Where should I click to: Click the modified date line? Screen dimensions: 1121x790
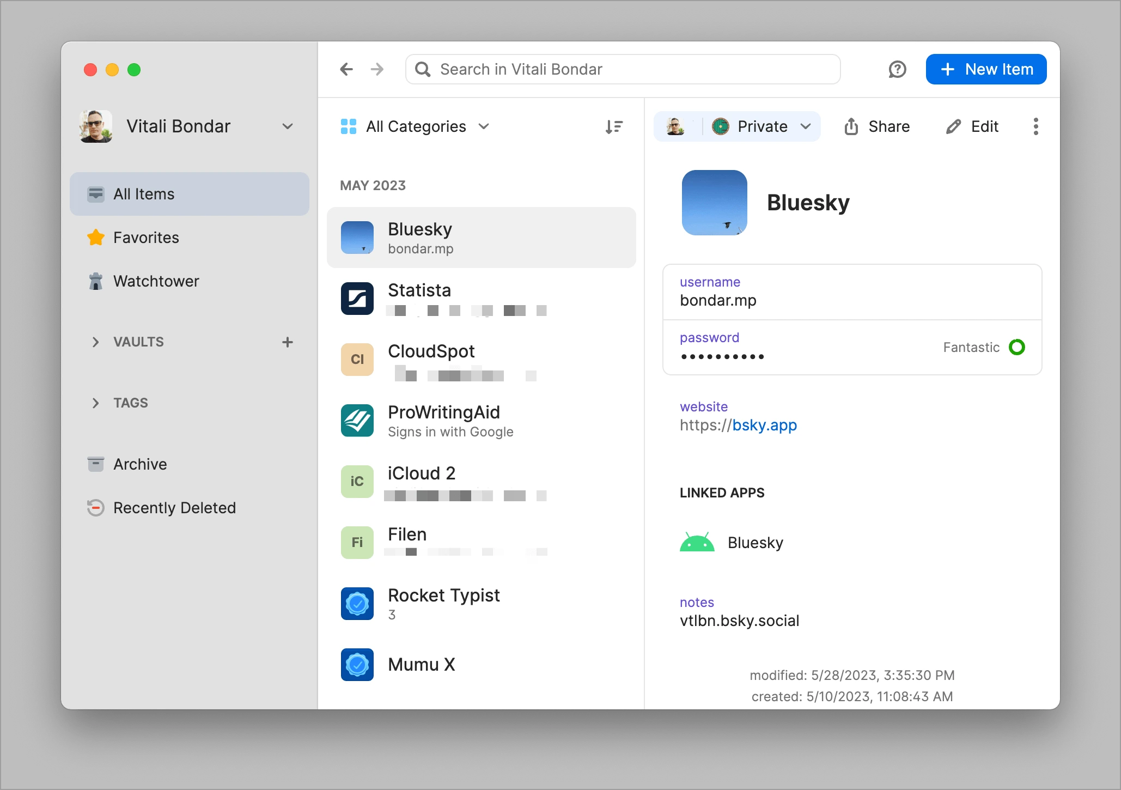tap(852, 675)
